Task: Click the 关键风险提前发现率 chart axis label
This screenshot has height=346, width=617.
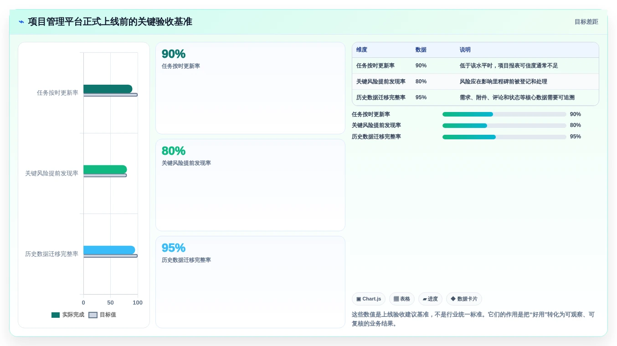Action: (x=51, y=173)
